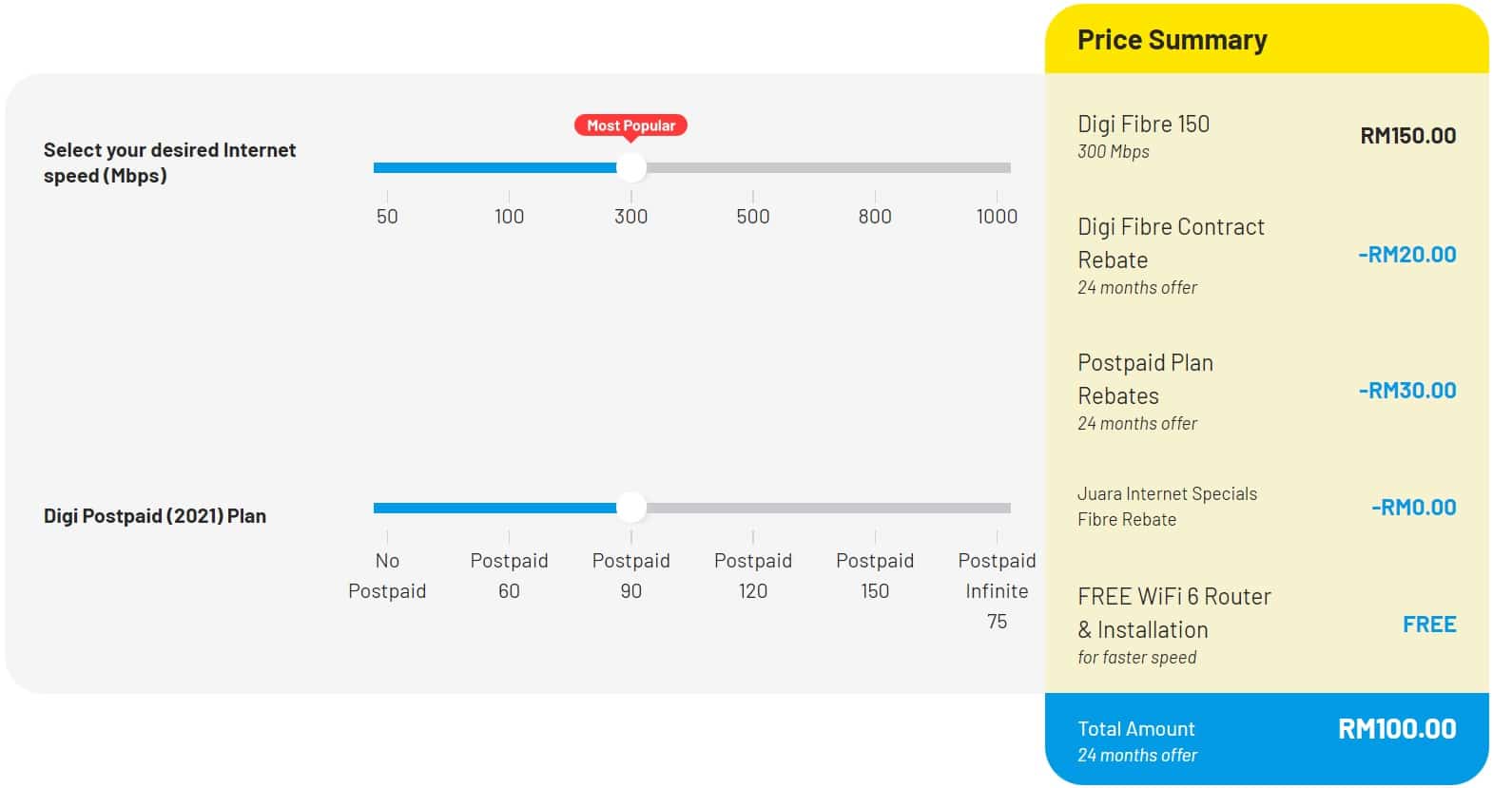Pick the 800 Mbps speed tick

tap(875, 216)
